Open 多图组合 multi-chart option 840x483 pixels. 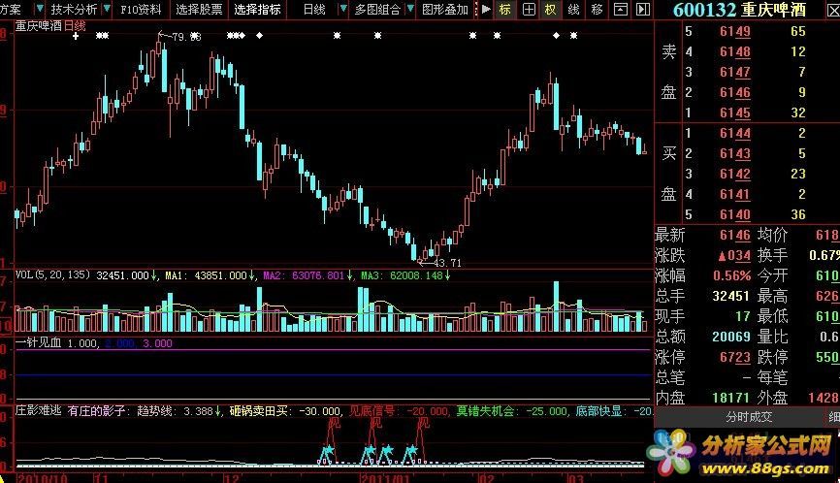click(x=377, y=9)
